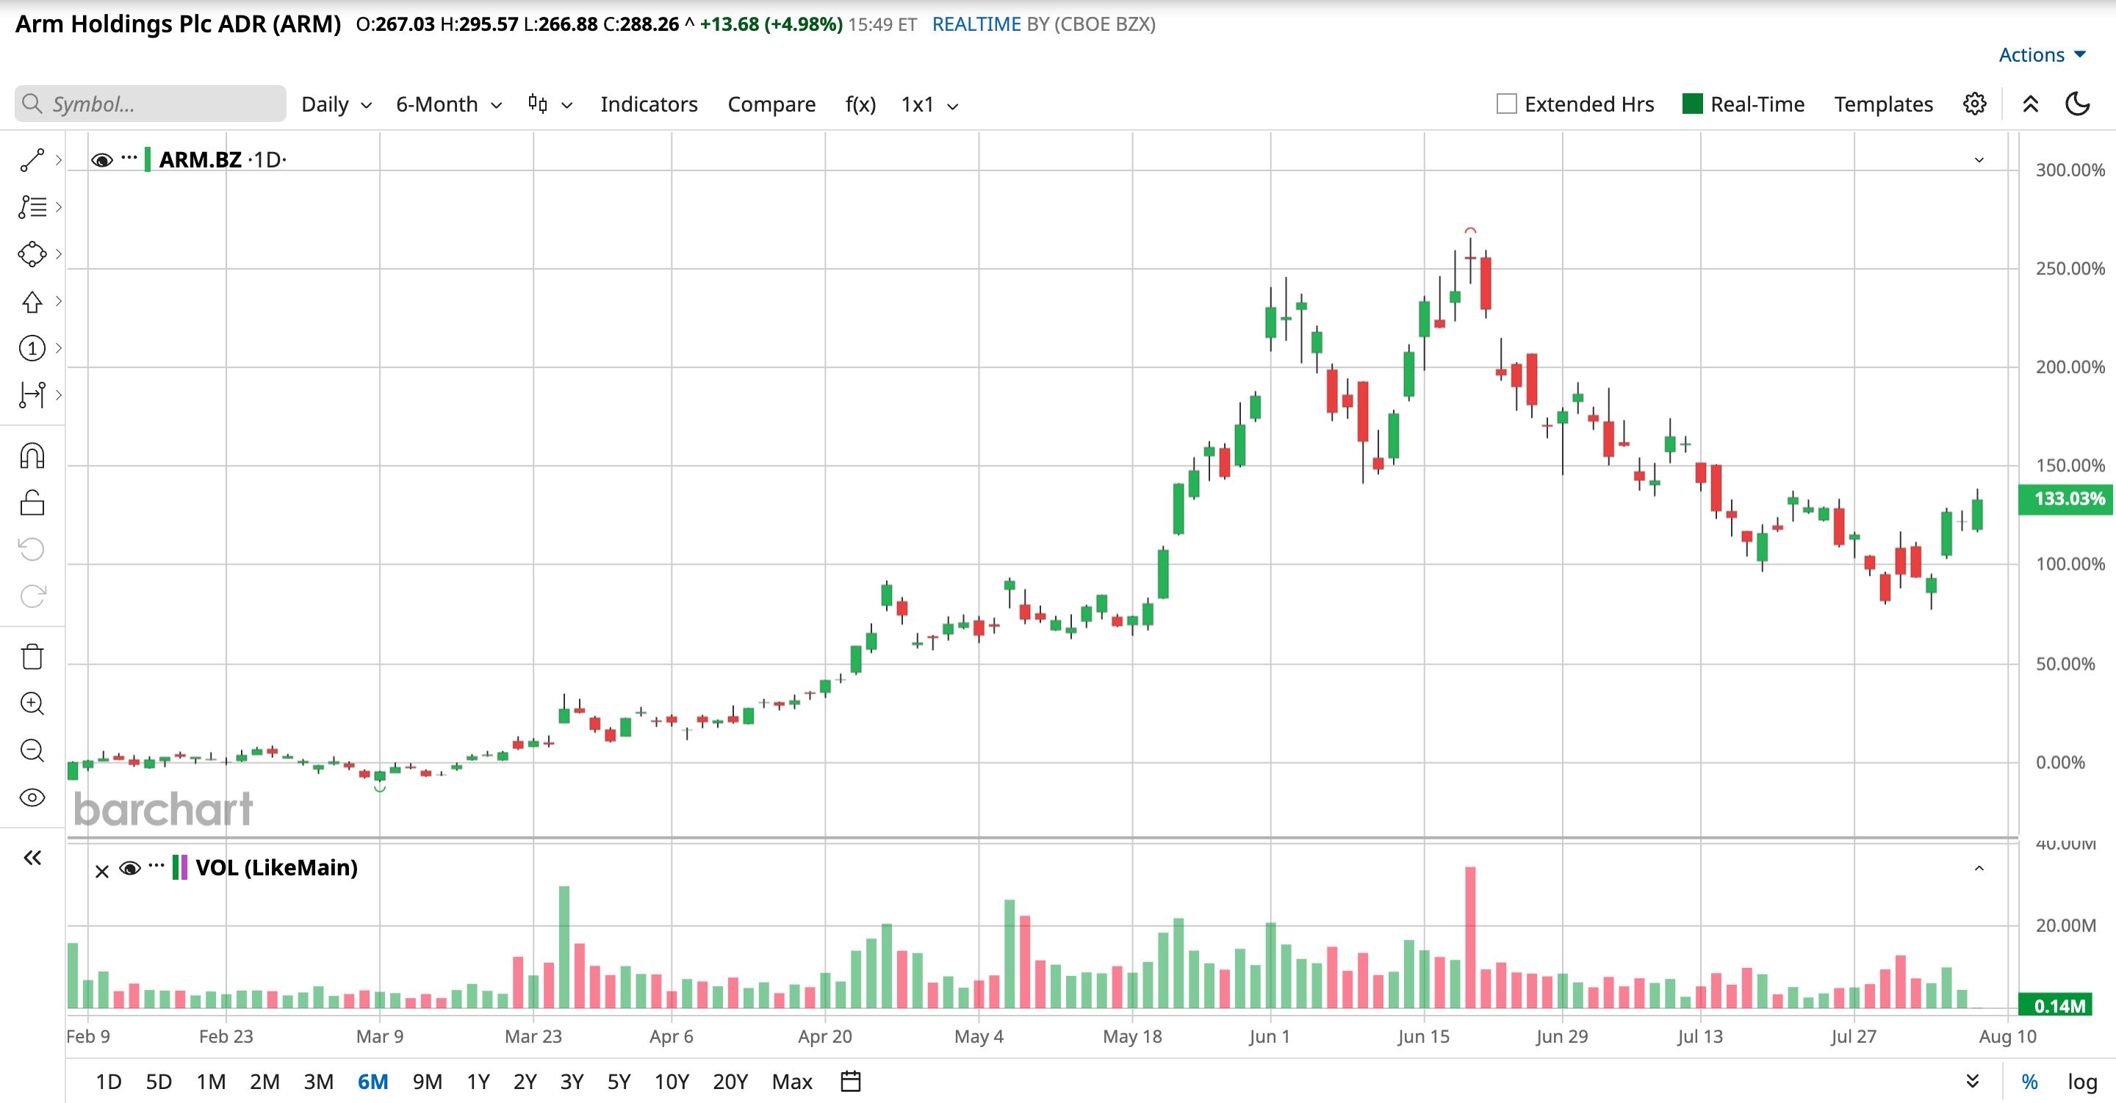This screenshot has height=1103, width=2116.
Task: Delete drawings with the trash icon
Action: (32, 657)
